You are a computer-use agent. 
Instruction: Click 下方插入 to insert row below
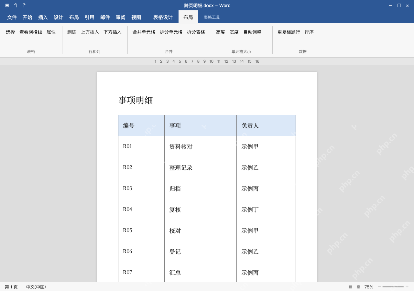[113, 32]
